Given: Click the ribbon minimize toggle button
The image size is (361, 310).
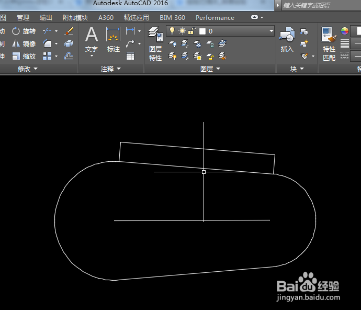Looking at the screenshot, I should [254, 17].
